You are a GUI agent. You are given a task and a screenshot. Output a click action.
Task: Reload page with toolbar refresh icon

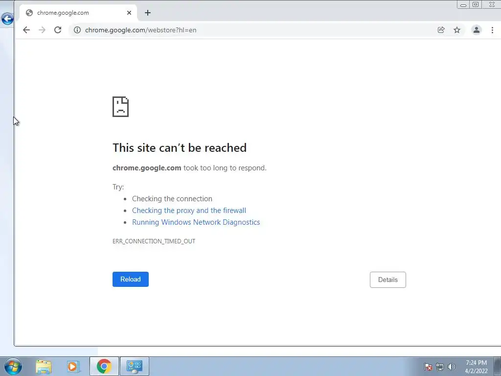pyautogui.click(x=58, y=30)
